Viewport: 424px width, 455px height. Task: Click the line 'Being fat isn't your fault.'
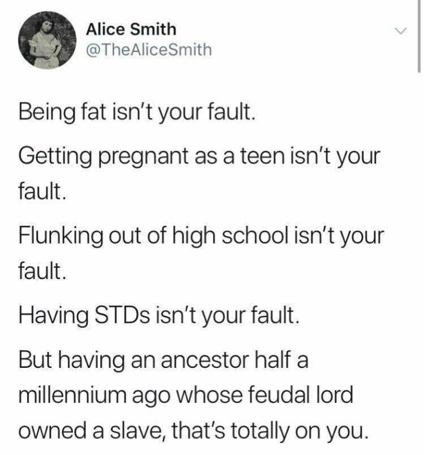137,113
